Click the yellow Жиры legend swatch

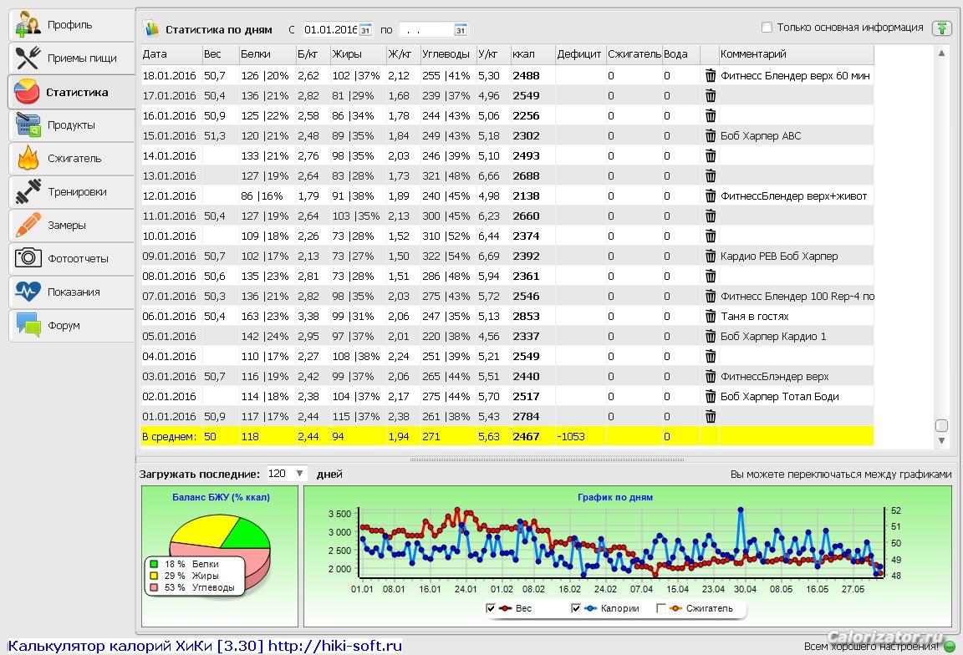[154, 576]
